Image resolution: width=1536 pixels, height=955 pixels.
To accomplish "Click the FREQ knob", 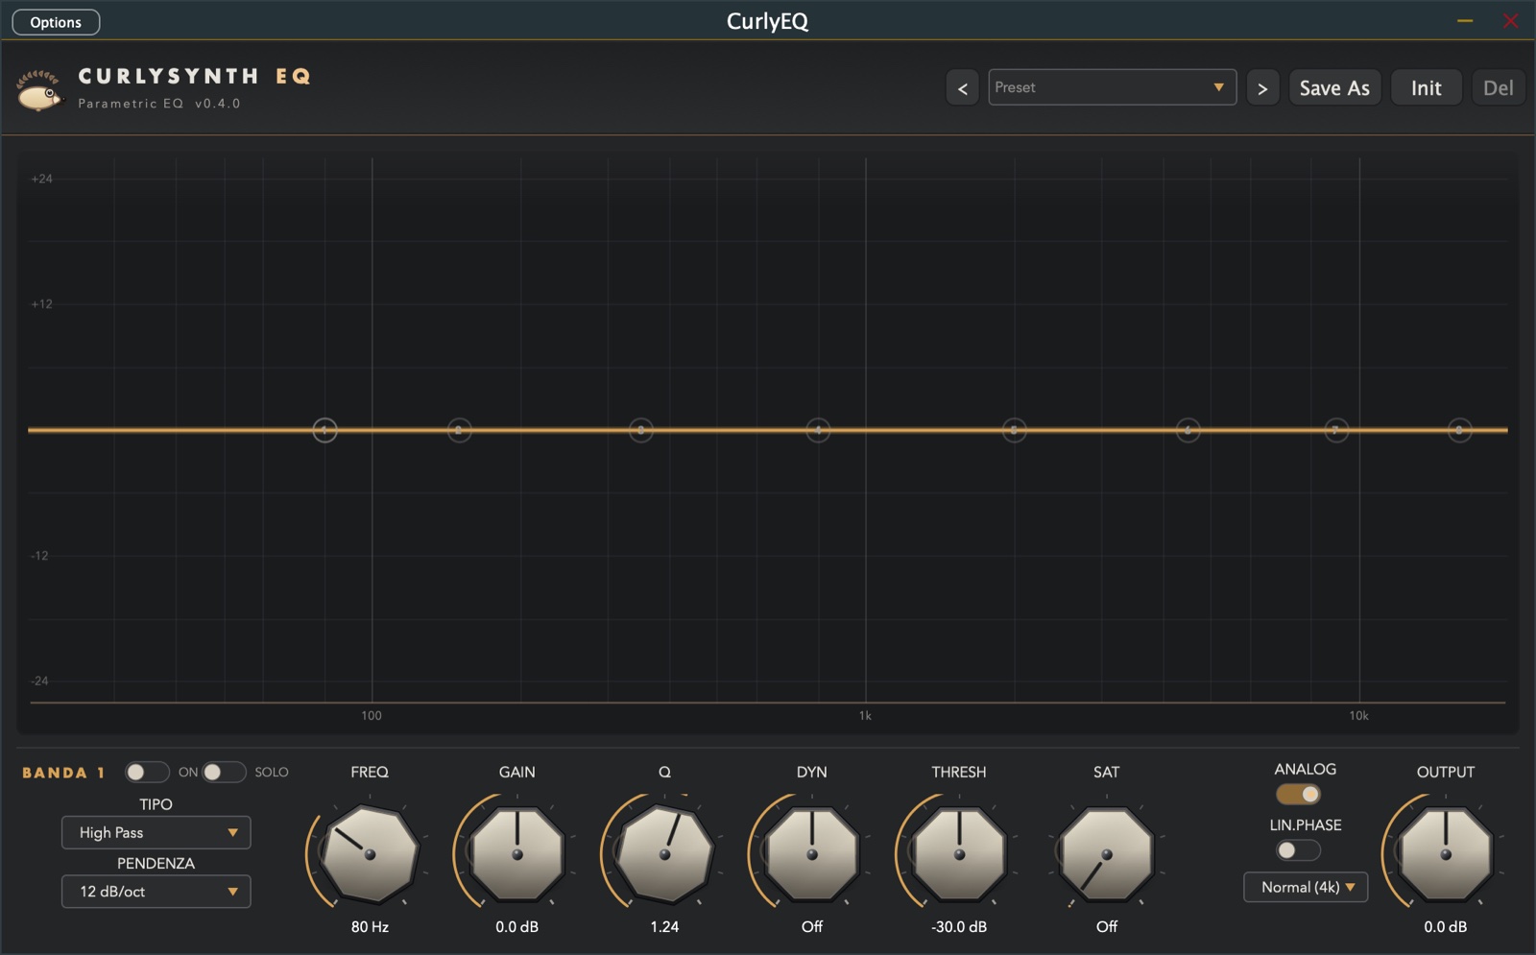I will pyautogui.click(x=370, y=854).
